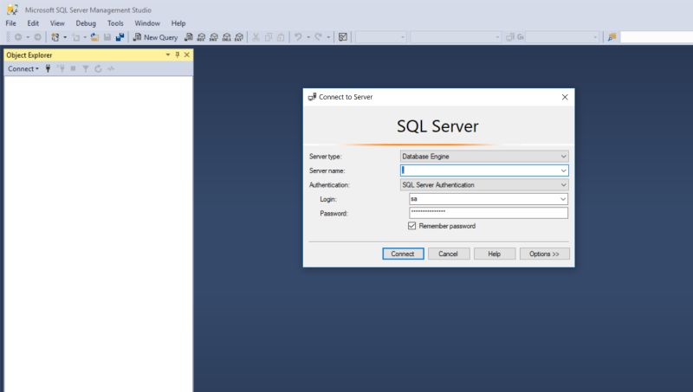Image resolution: width=693 pixels, height=392 pixels.
Task: Close the Object Explorer panel
Action: tap(187, 55)
